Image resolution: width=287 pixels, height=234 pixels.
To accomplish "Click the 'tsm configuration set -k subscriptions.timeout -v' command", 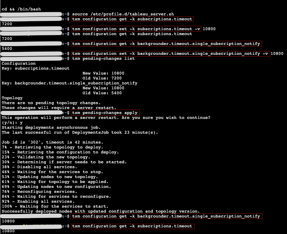I will click(x=136, y=29).
